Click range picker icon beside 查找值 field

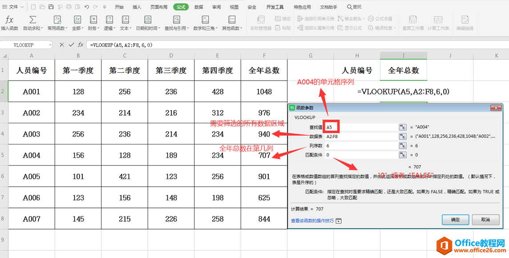[403, 127]
